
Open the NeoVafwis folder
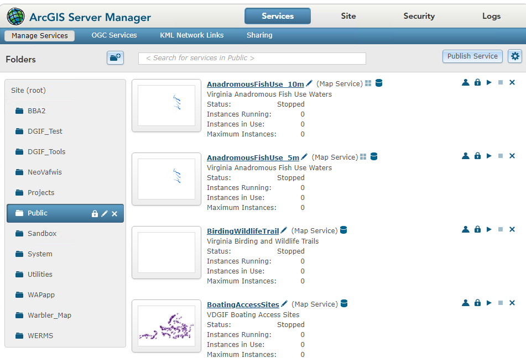pyautogui.click(x=39, y=172)
